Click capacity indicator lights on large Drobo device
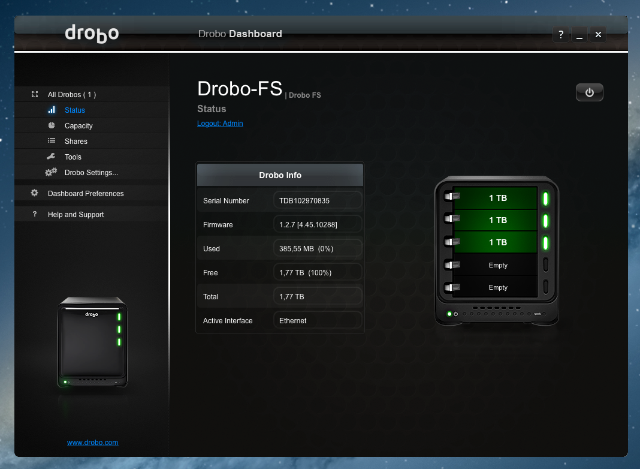Viewport: 640px width, 469px height. coord(497,314)
